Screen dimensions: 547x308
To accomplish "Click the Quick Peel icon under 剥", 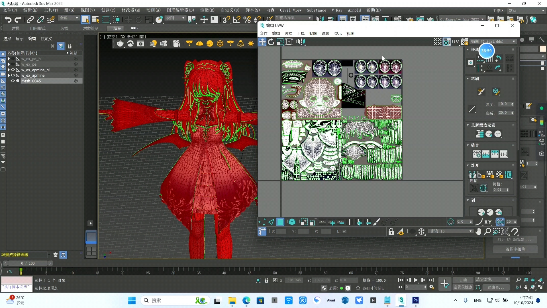I will 481,212.
